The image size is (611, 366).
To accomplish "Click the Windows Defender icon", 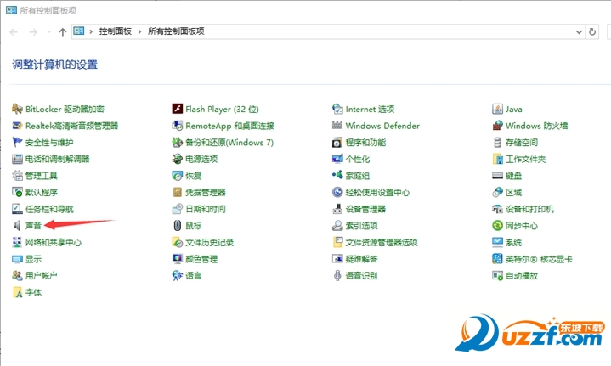I will [x=337, y=126].
